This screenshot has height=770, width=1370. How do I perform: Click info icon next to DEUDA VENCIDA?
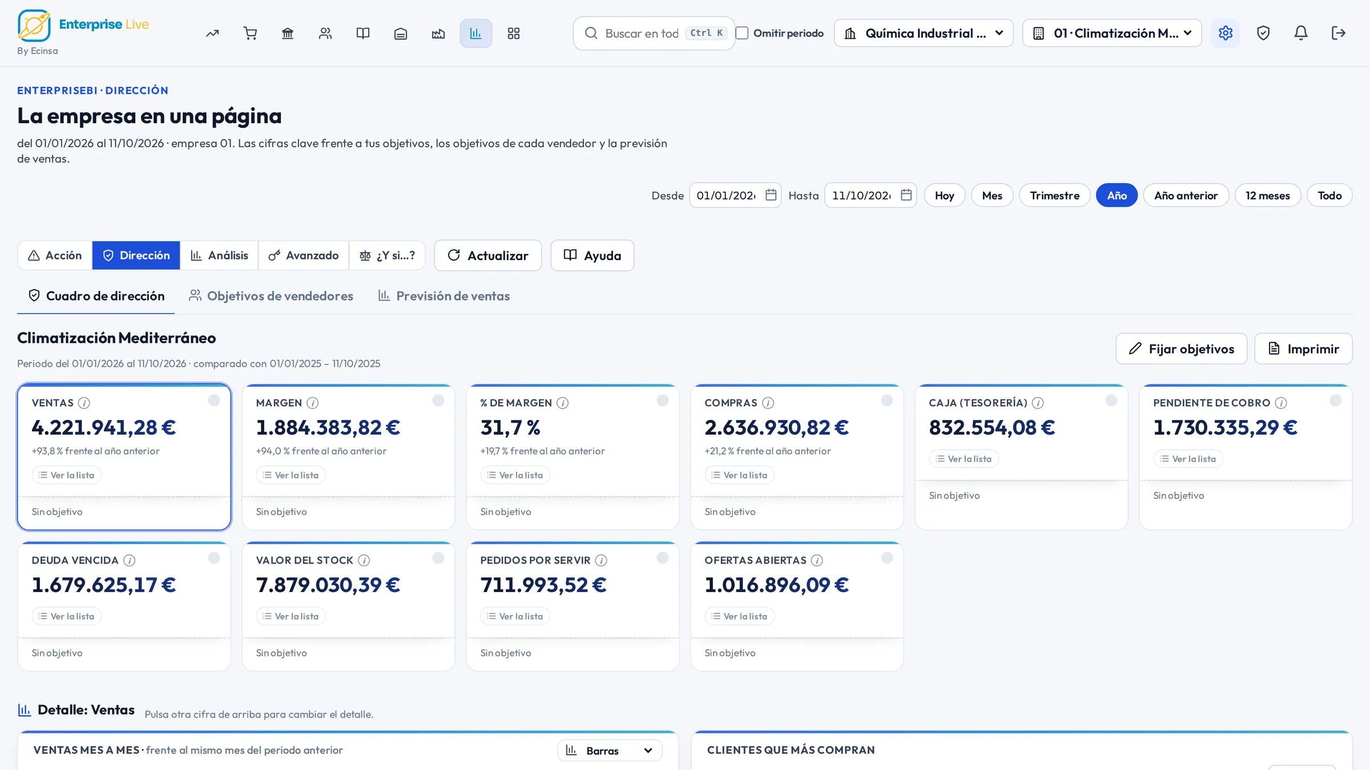pos(129,560)
